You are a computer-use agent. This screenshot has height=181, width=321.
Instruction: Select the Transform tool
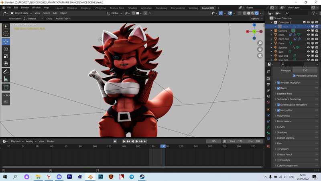pos(6,64)
